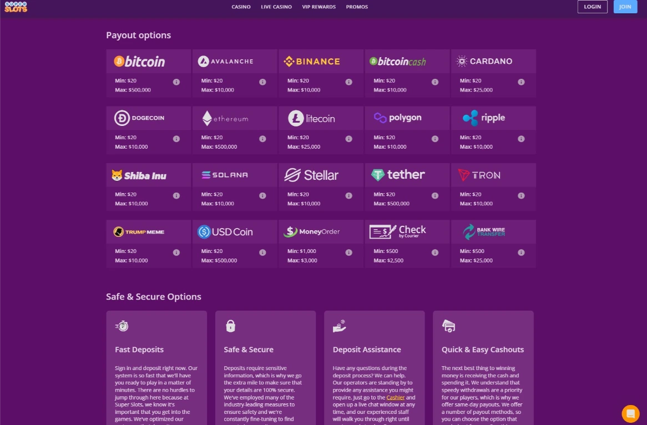
Task: Follow the Cashier link
Action: coord(395,397)
